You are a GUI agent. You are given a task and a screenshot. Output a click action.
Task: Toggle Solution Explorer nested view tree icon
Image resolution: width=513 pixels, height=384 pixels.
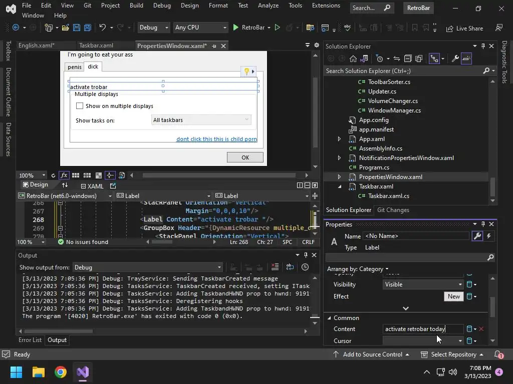(434, 59)
